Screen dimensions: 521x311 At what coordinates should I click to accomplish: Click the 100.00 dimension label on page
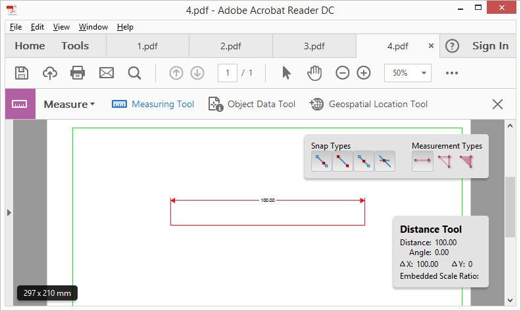click(268, 201)
